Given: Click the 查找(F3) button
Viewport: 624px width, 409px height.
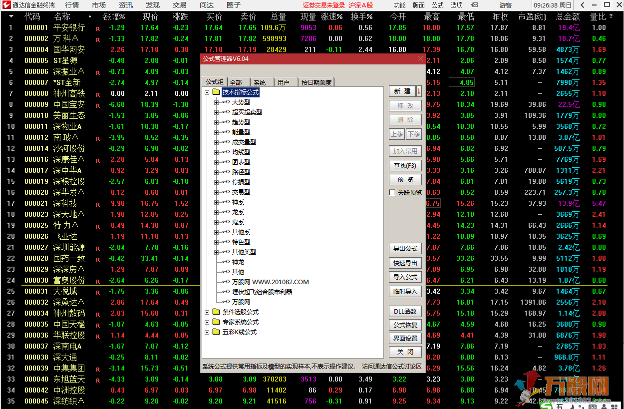Looking at the screenshot, I should [x=405, y=166].
